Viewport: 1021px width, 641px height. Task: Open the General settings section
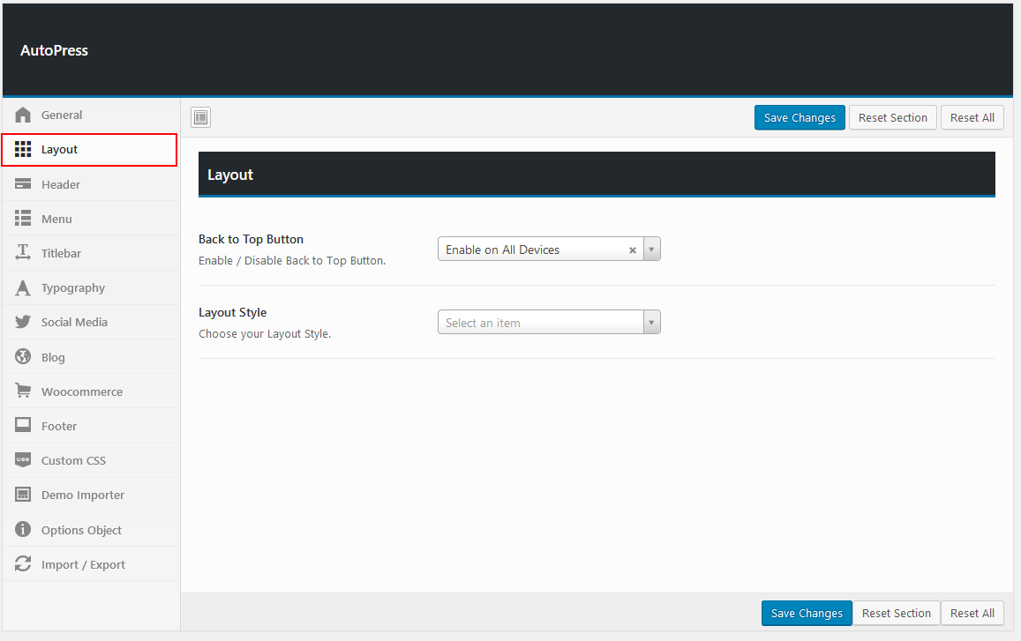point(91,116)
